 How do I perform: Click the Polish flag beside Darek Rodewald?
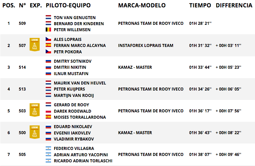[x=48, y=111]
